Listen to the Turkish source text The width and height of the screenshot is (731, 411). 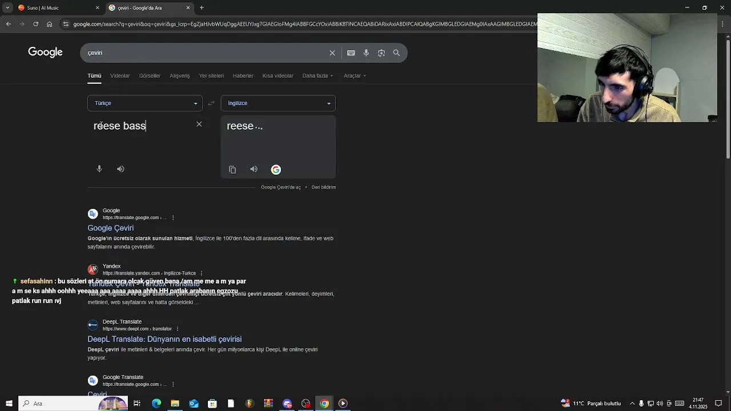[x=121, y=169]
